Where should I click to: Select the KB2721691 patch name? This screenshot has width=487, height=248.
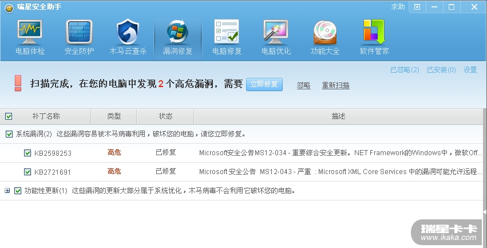(x=53, y=172)
